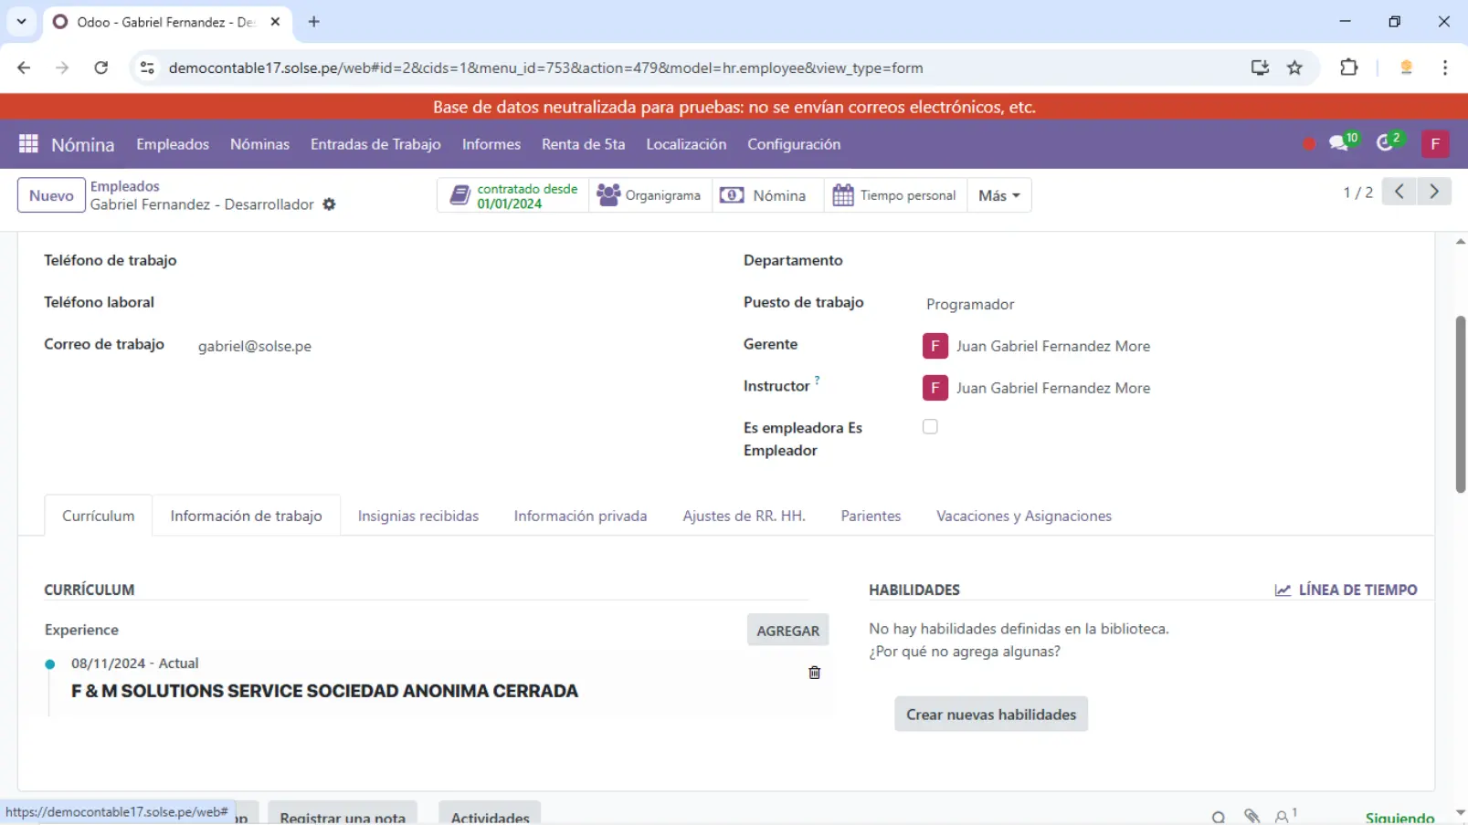Go to the previous employee record

pyautogui.click(x=1399, y=192)
